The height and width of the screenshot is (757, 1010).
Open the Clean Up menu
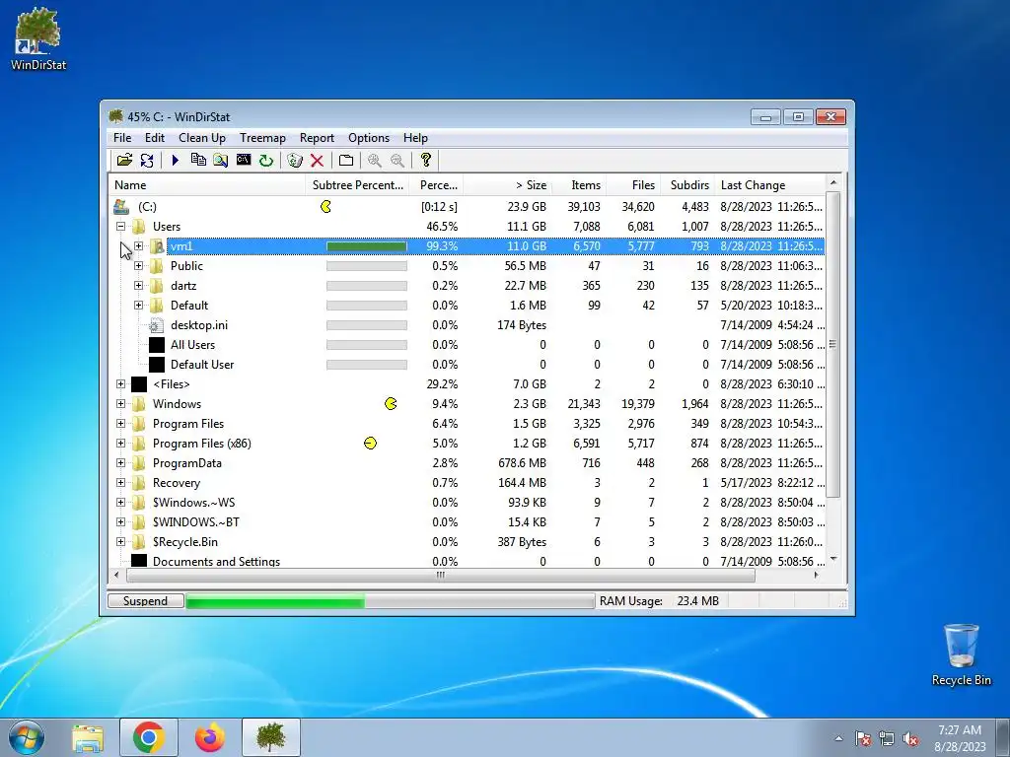(202, 138)
